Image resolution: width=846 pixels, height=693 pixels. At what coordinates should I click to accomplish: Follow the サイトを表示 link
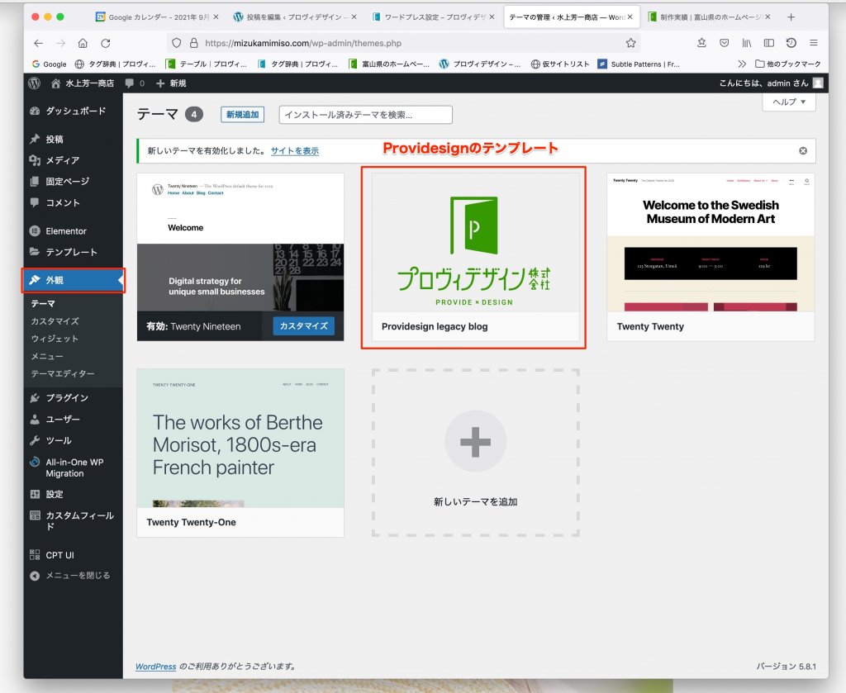point(294,151)
